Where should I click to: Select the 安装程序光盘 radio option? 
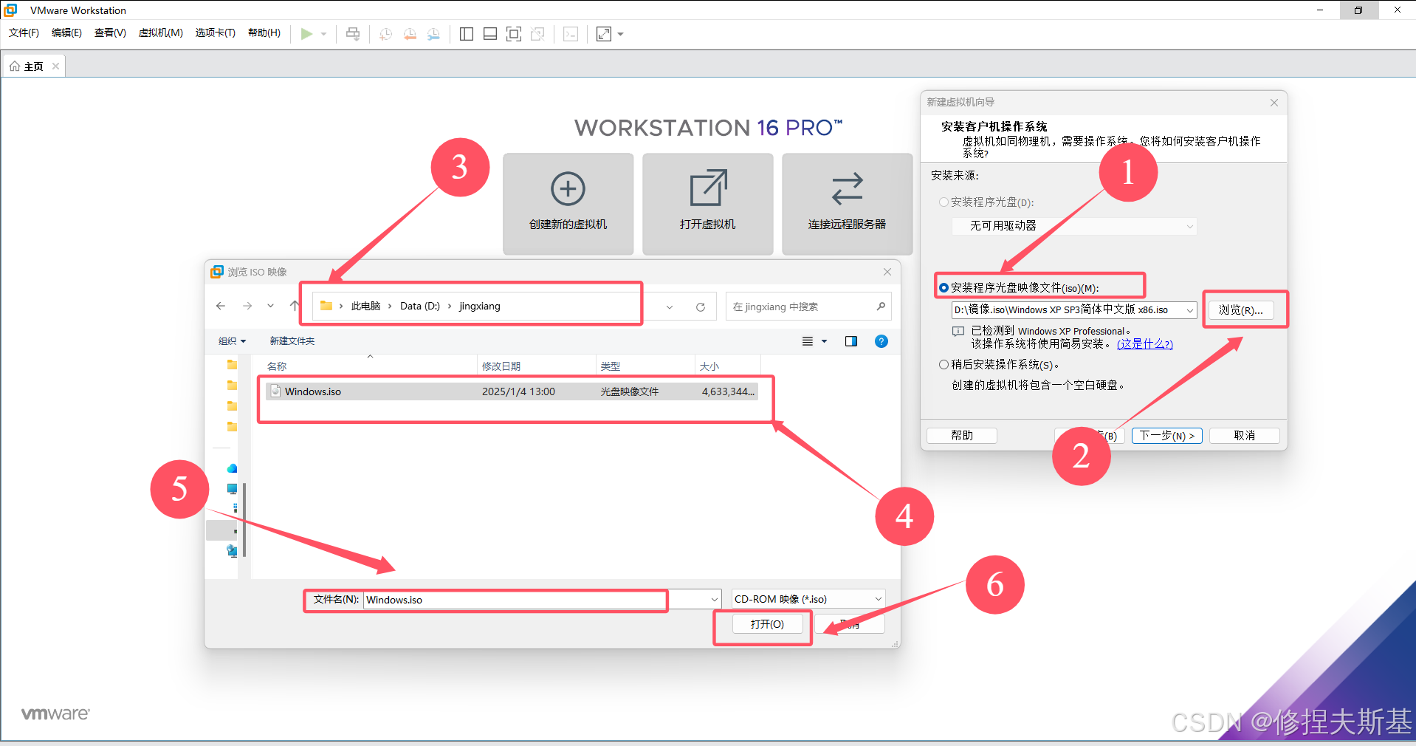[944, 202]
